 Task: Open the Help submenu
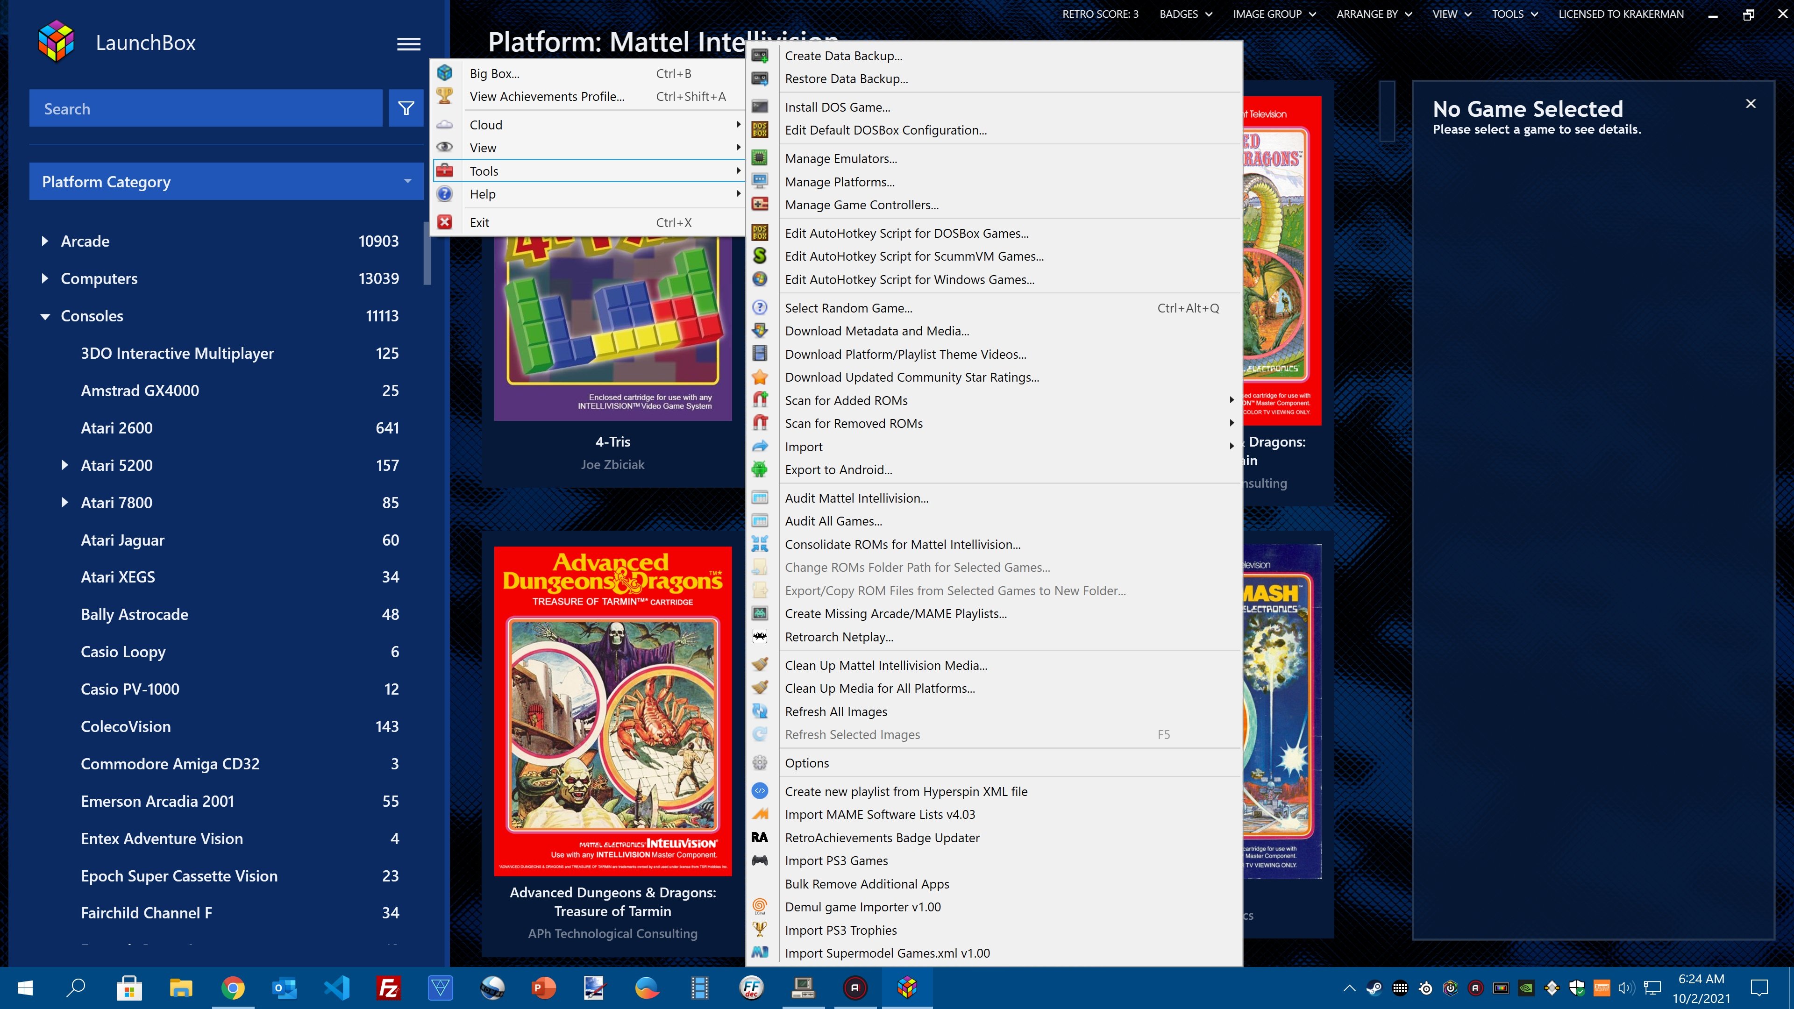[x=589, y=193]
